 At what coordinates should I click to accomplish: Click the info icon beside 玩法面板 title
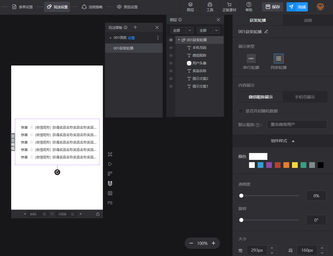pos(126,27)
